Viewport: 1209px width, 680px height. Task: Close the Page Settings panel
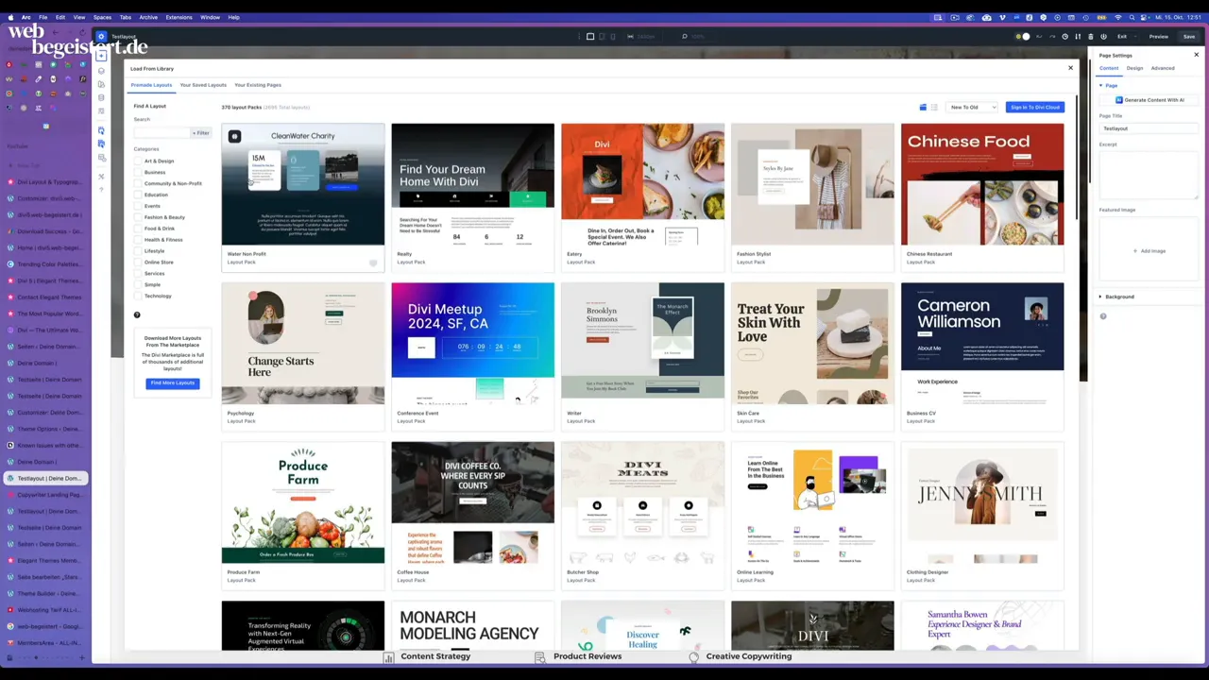coord(1196,55)
